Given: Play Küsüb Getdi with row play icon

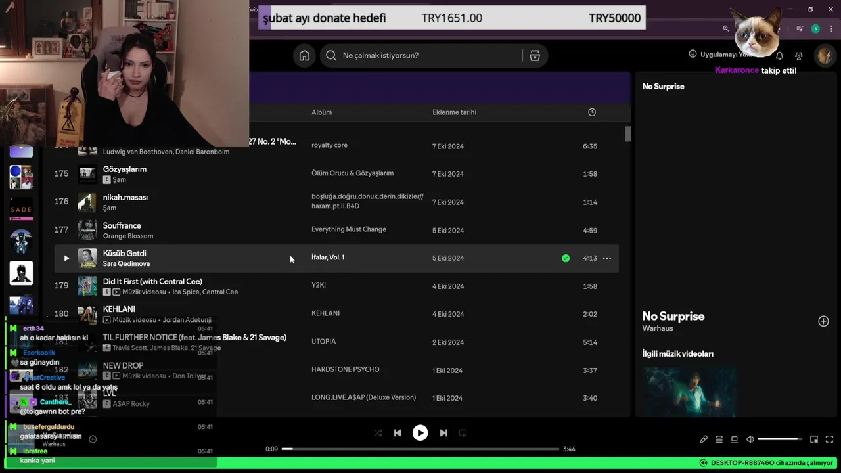Looking at the screenshot, I should [66, 258].
